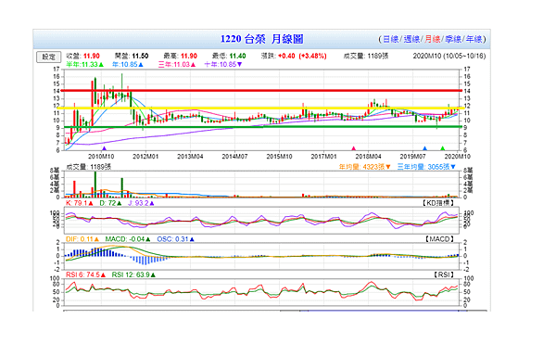Click the K: 79.1 indicator value
556x357 pixels.
click(80, 203)
